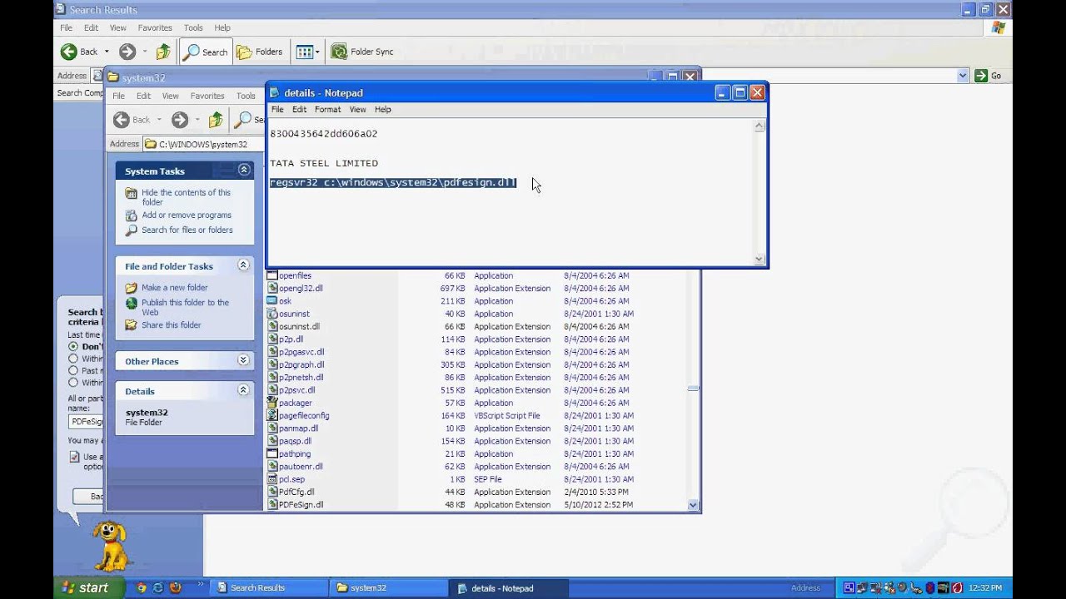1066x599 pixels.
Task: Expand the Other Places panel
Action: click(244, 360)
